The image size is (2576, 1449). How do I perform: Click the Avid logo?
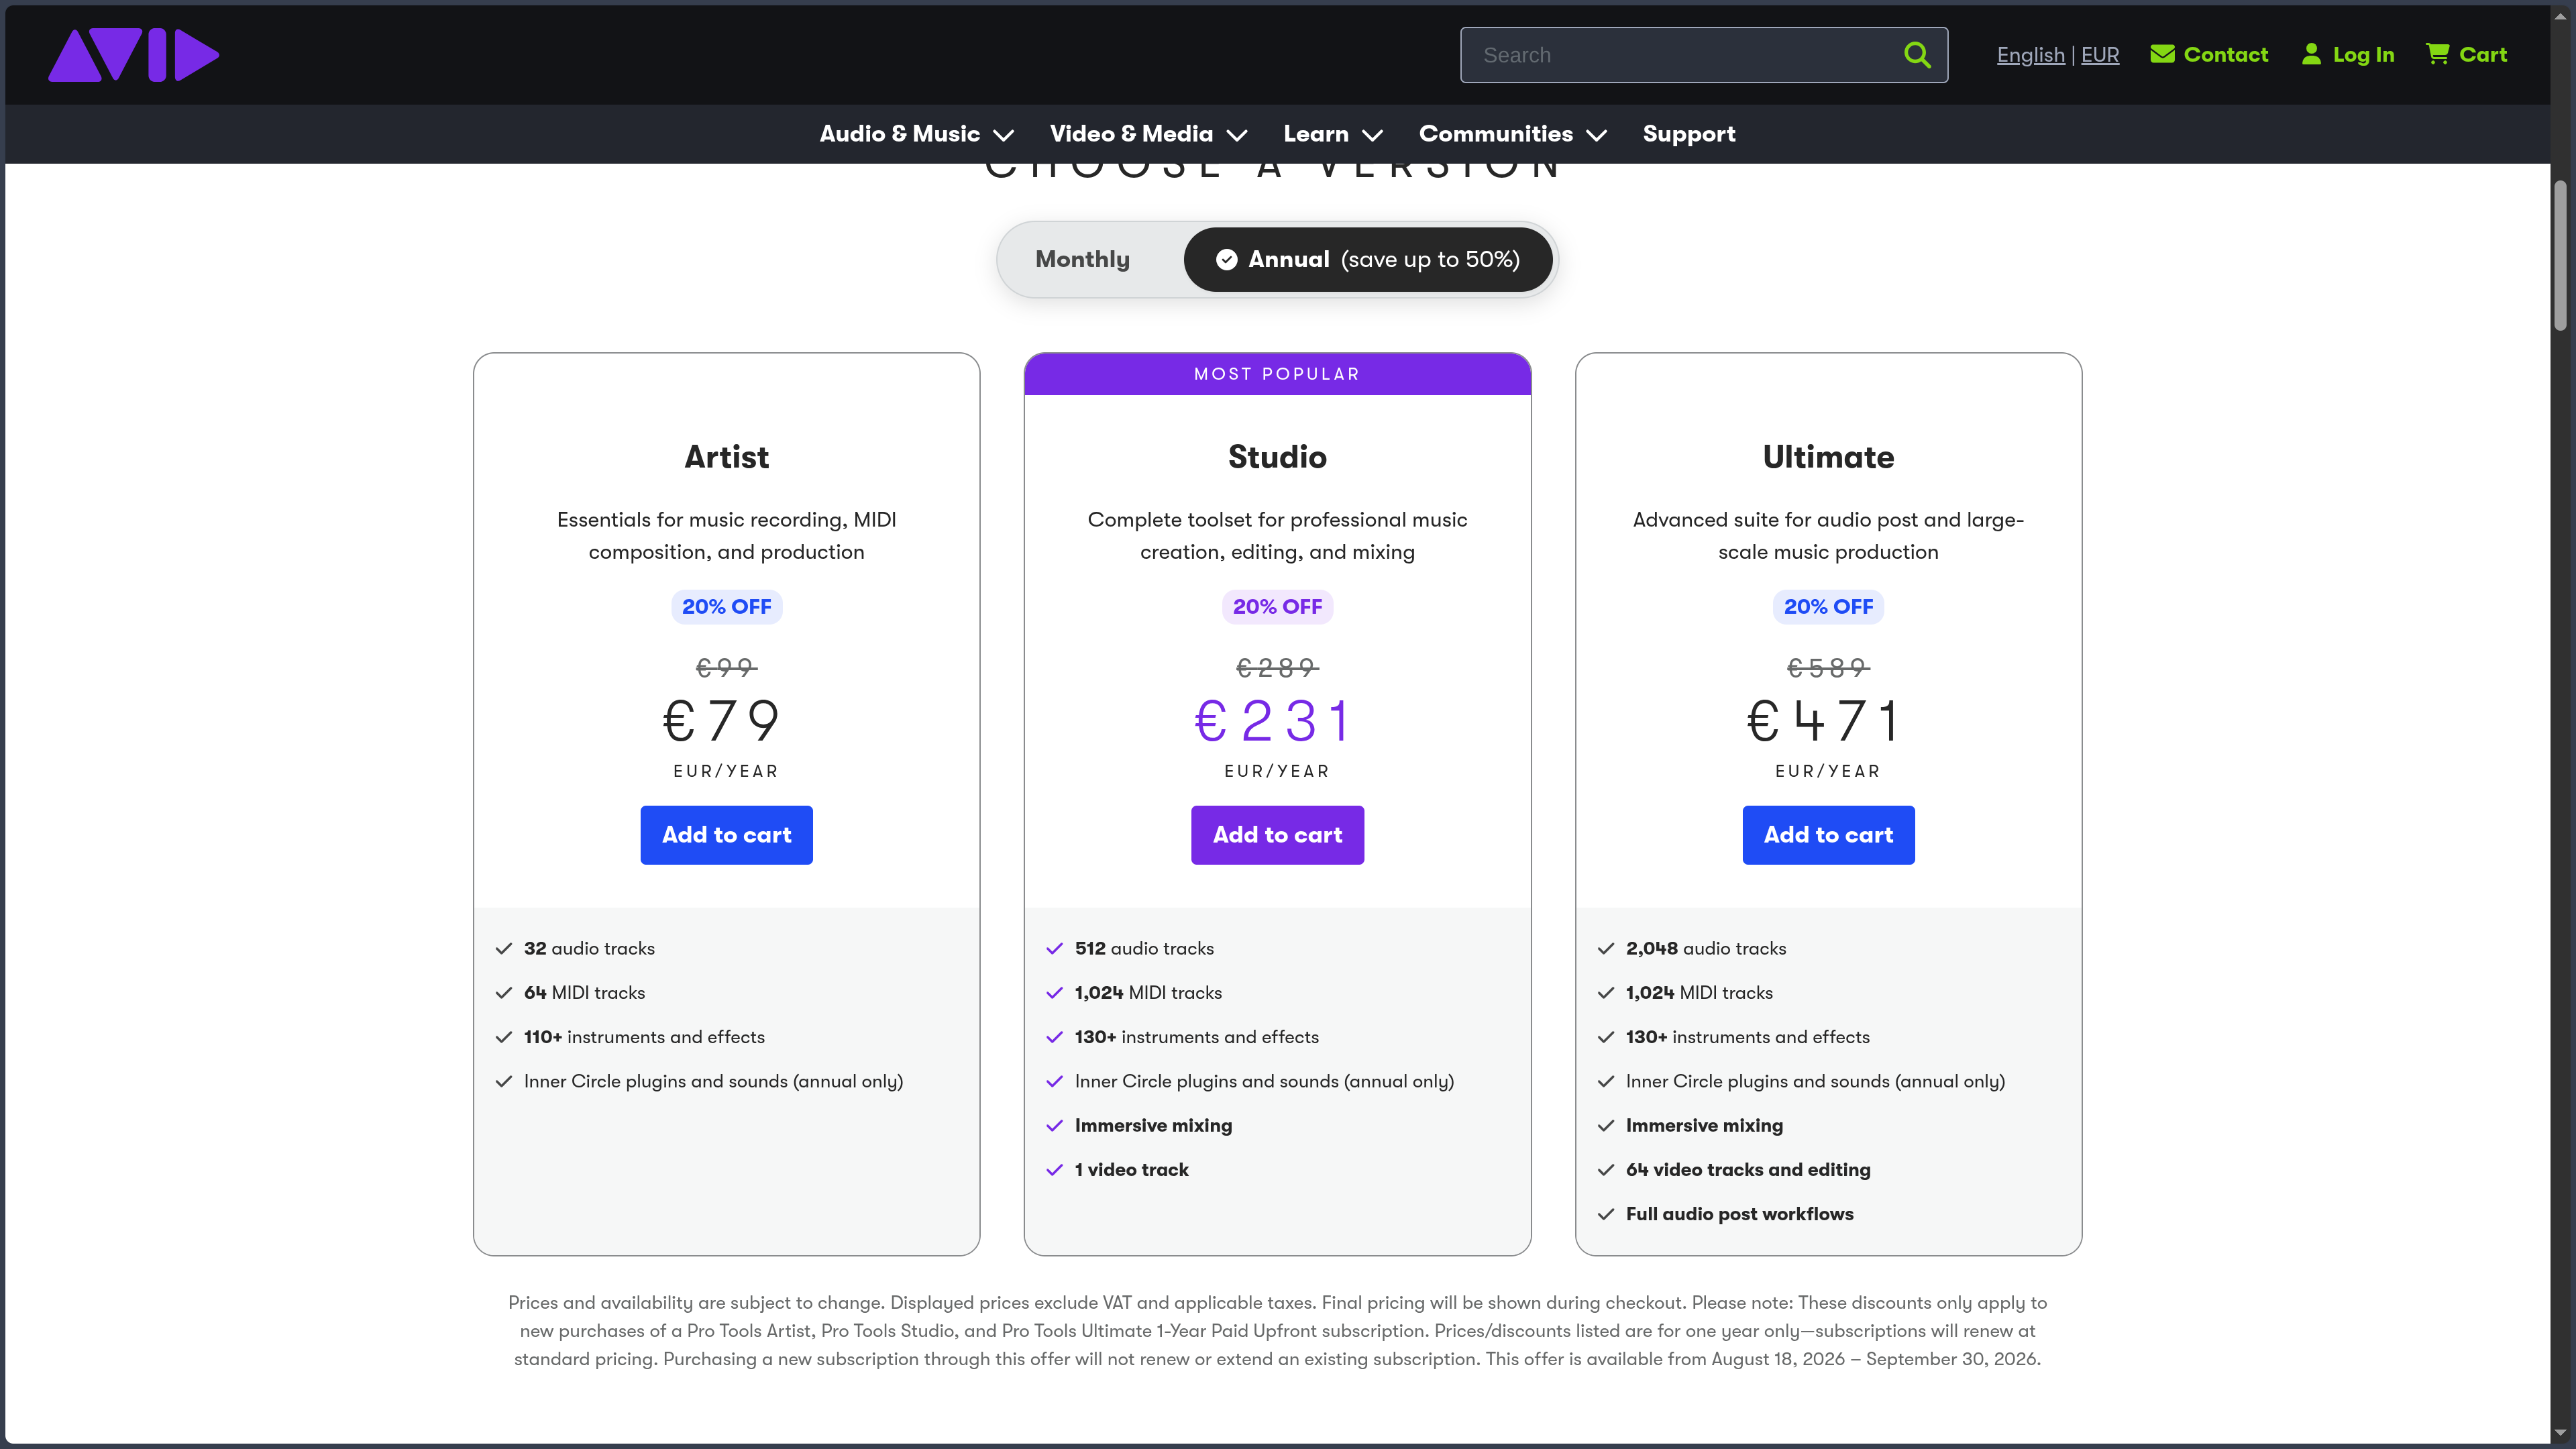coord(133,55)
